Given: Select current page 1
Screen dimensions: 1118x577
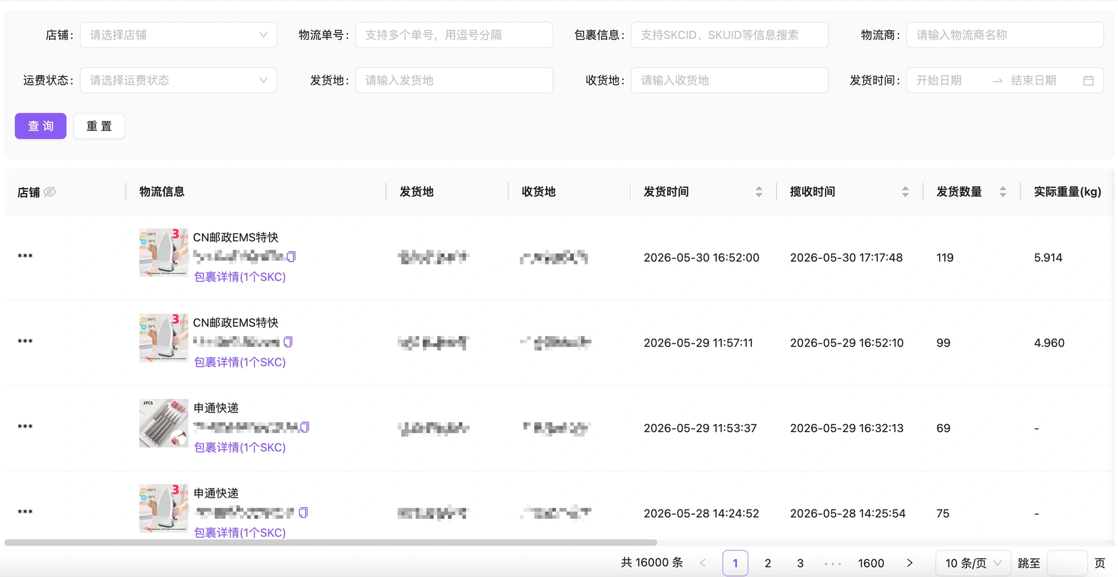Looking at the screenshot, I should point(735,563).
